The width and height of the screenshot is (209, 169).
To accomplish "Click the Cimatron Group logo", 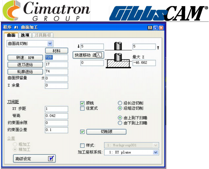I will [x=46, y=11].
